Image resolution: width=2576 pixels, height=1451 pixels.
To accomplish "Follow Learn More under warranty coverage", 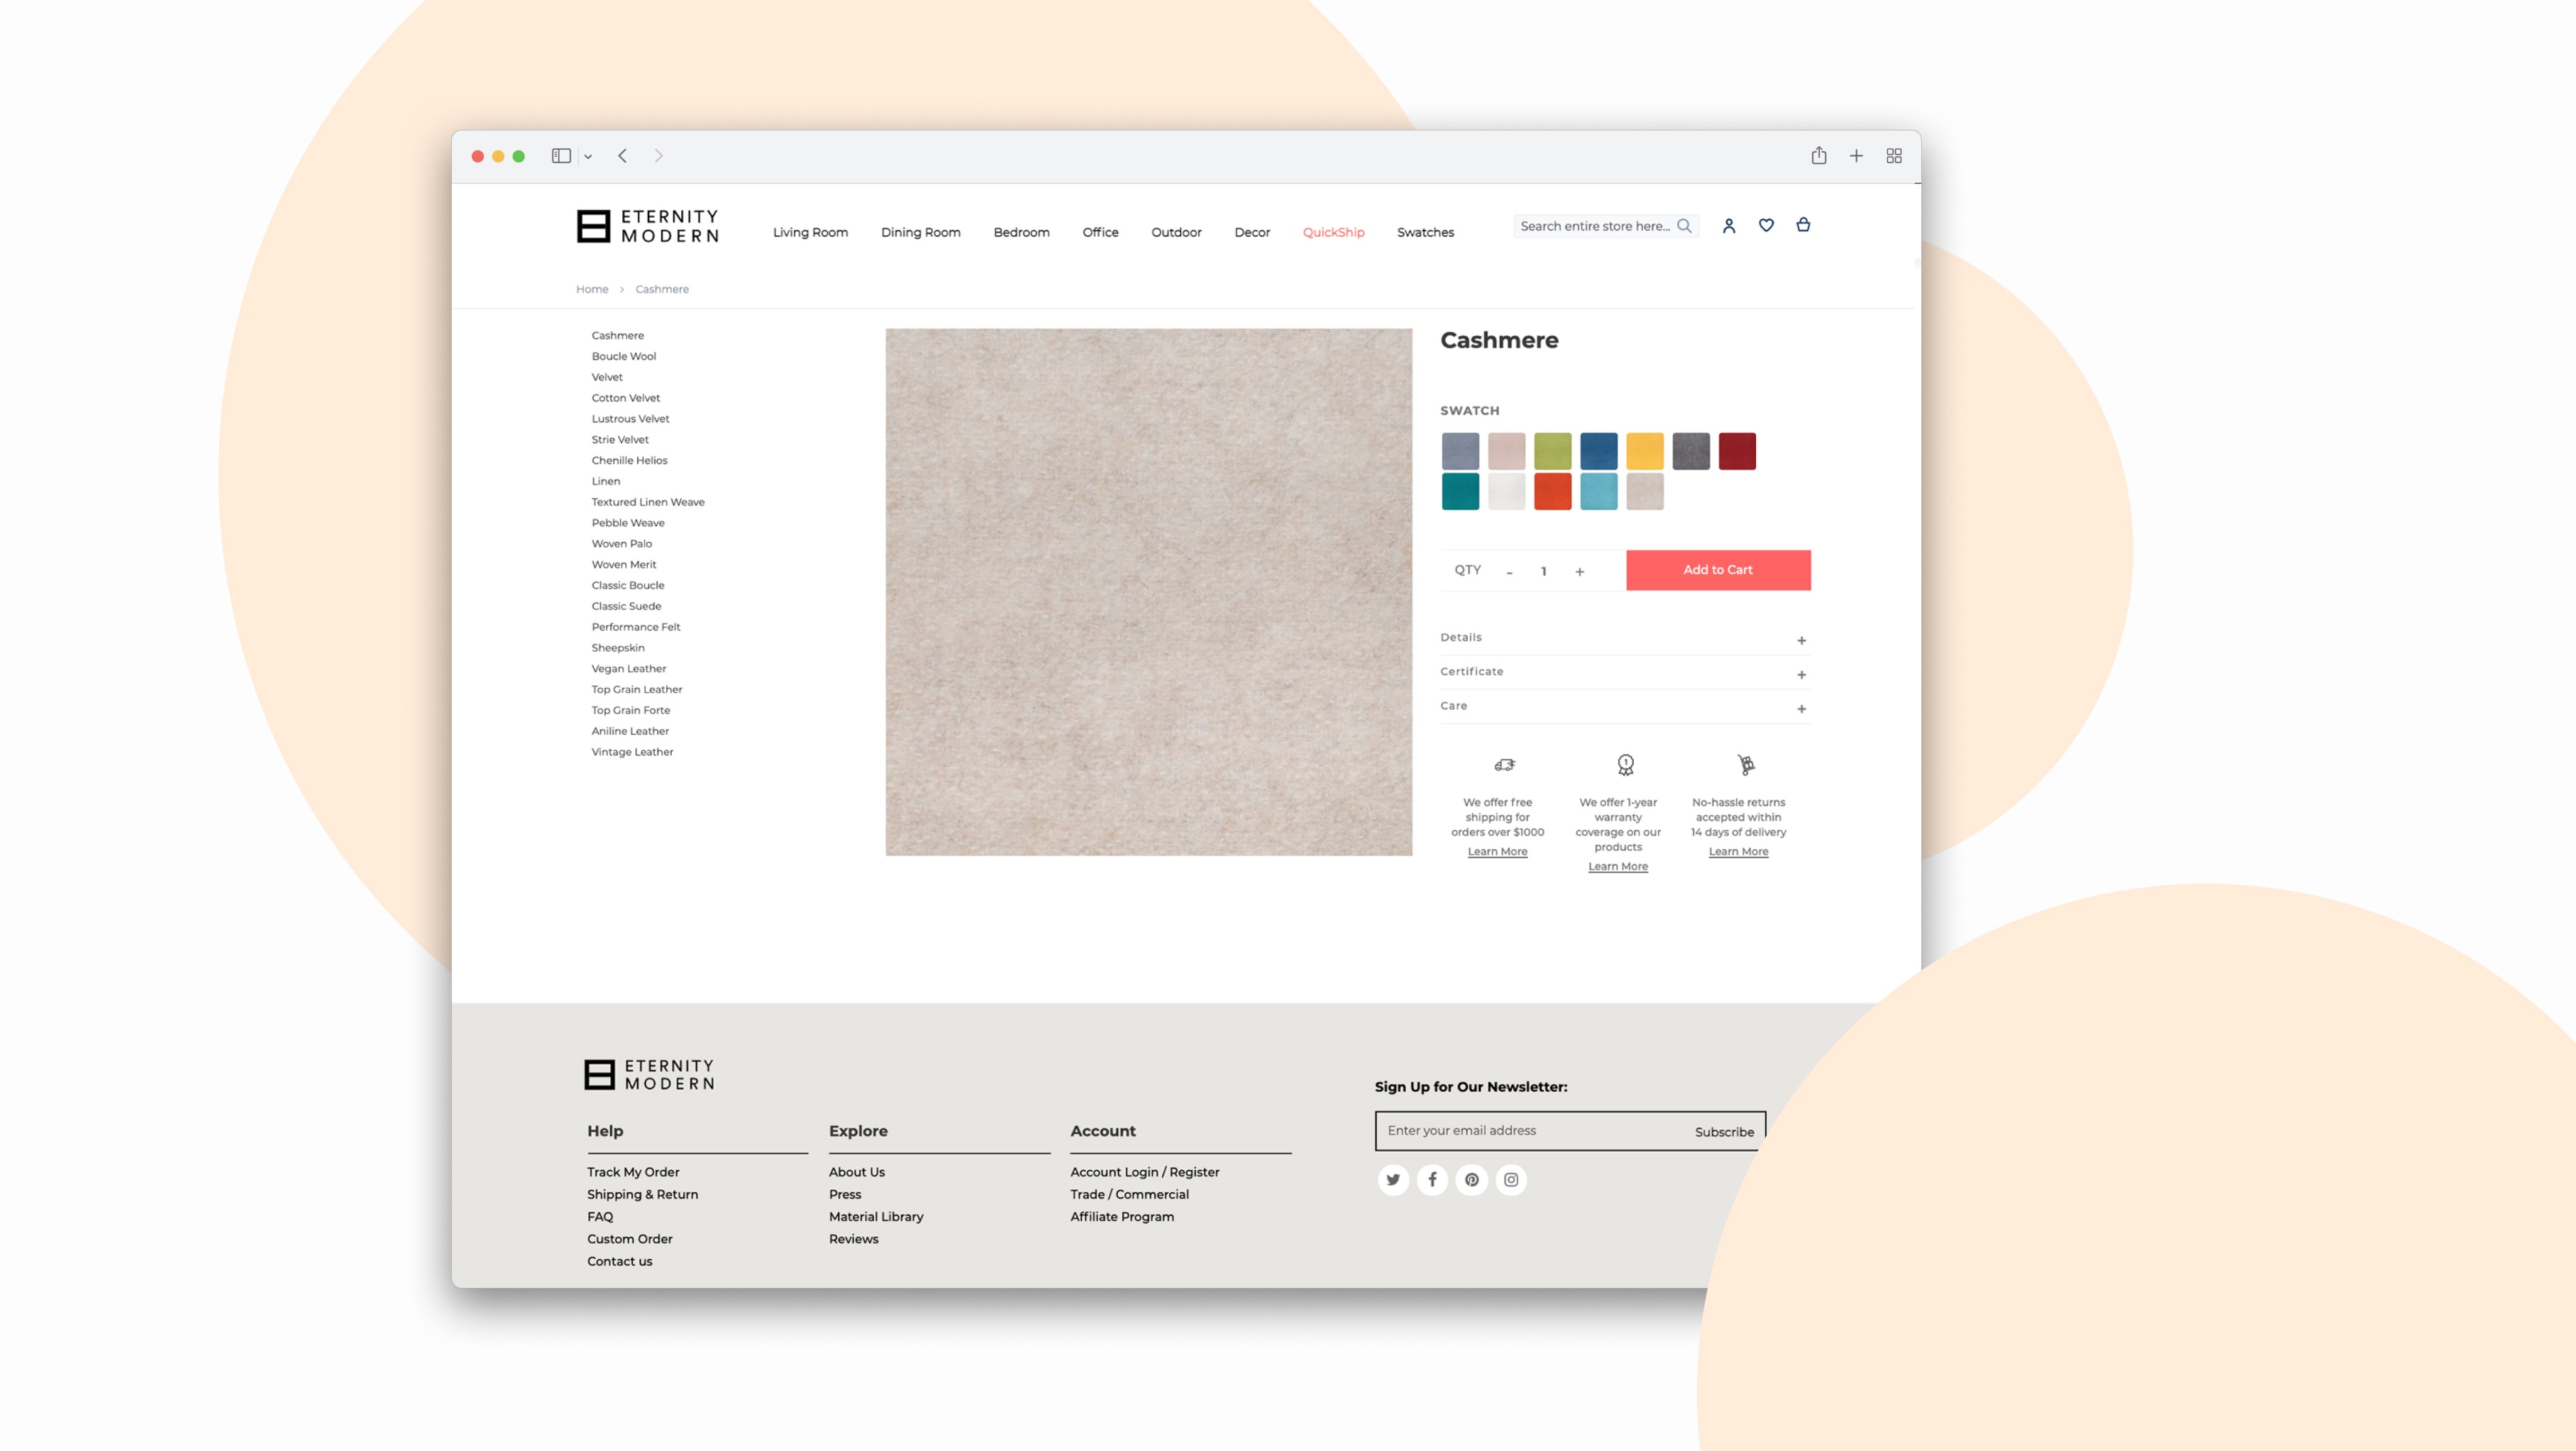I will click(x=1618, y=867).
